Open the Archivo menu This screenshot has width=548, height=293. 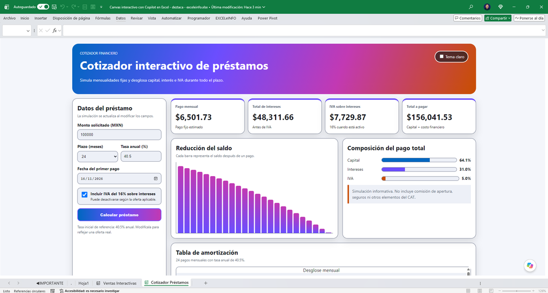[10, 18]
